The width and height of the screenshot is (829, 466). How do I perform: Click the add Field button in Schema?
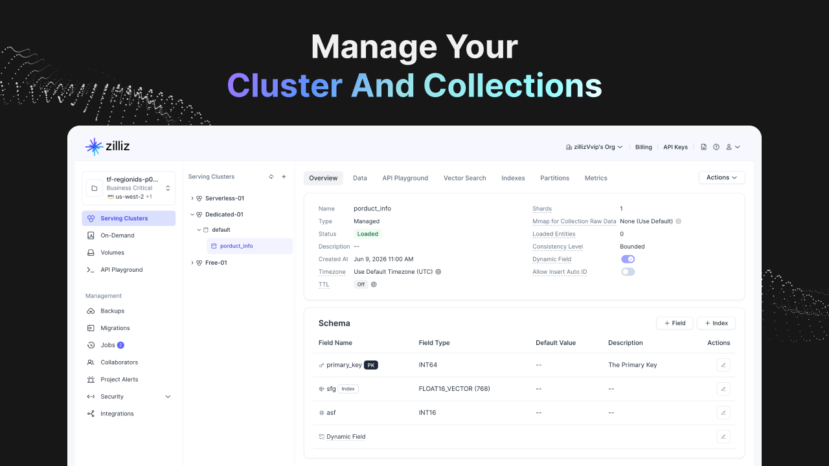click(x=675, y=323)
